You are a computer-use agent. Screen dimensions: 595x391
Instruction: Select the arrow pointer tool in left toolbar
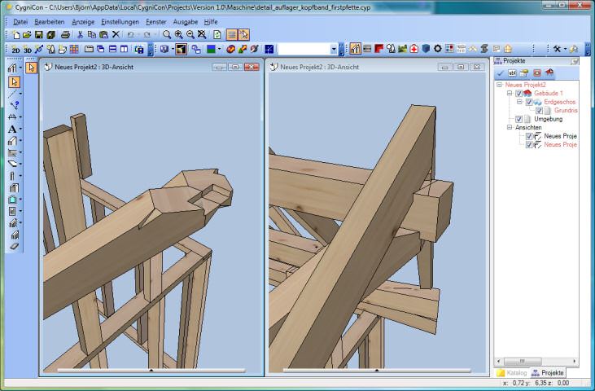pos(14,81)
